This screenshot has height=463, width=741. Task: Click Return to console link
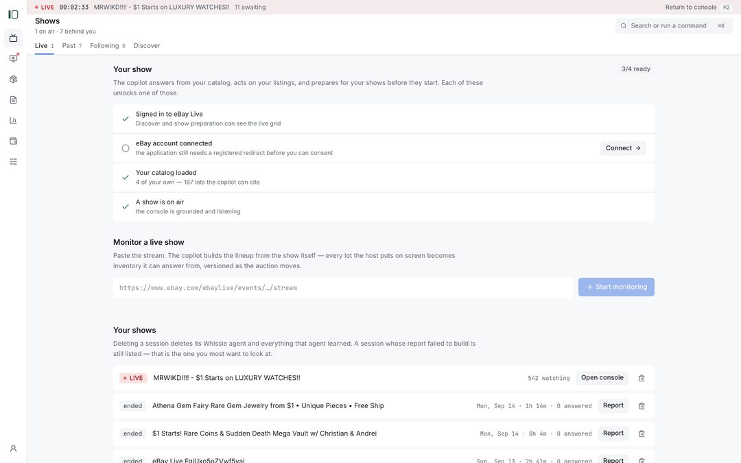(x=690, y=7)
